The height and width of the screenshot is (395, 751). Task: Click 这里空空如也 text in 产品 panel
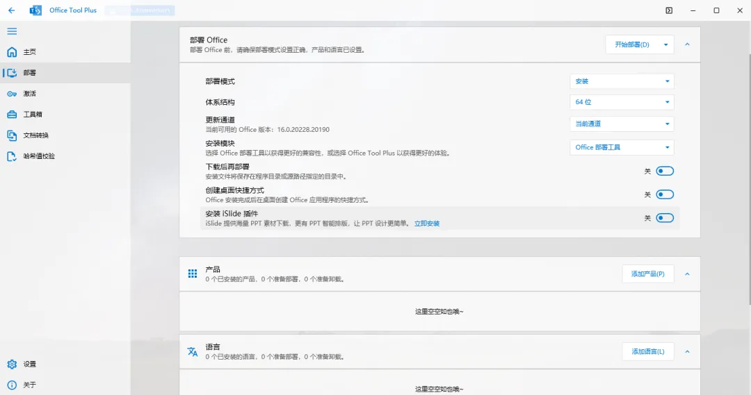(439, 311)
